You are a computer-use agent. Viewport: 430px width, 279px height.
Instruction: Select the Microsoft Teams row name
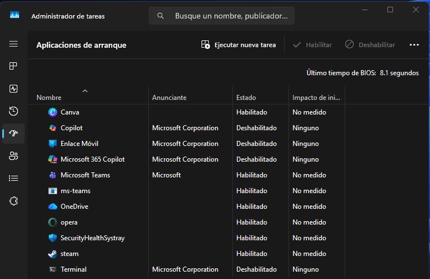pyautogui.click(x=85, y=175)
